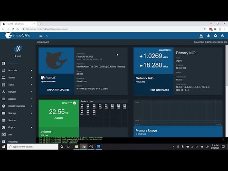This screenshot has width=228, height=171.
Task: Open File Explorer from taskbar
Action: coord(76,147)
